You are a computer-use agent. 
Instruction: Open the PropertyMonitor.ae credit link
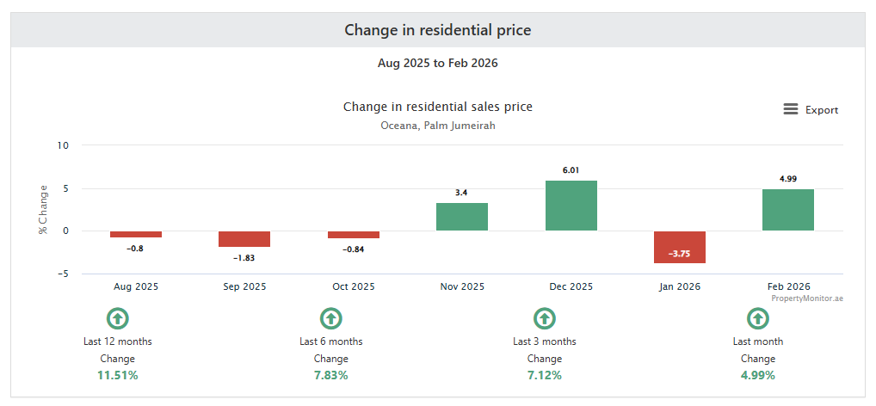tap(806, 298)
